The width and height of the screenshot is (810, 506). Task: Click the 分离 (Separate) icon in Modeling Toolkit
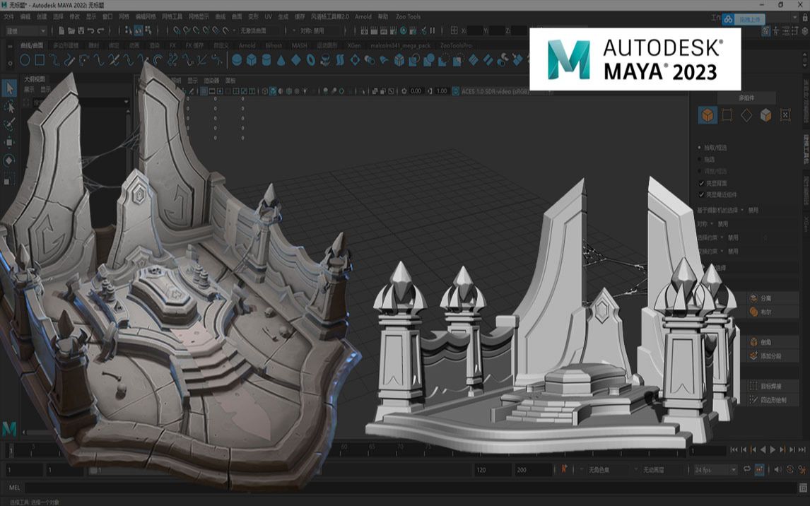753,298
